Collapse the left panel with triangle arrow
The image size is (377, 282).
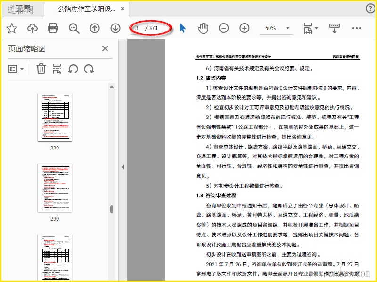pos(123,167)
